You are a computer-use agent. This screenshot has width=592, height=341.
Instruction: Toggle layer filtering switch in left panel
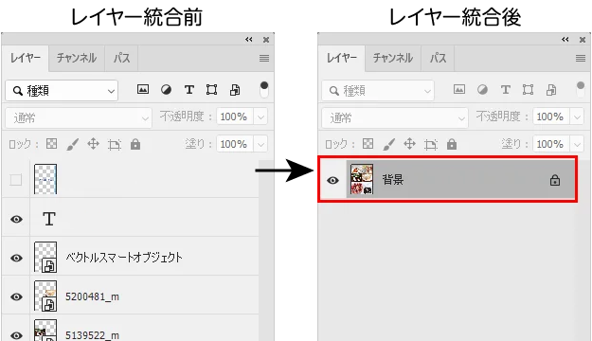[x=264, y=90]
